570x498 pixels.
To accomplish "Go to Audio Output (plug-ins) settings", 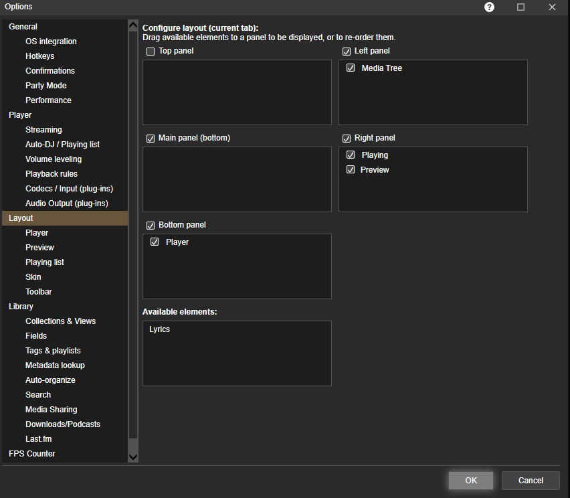I will click(x=66, y=203).
